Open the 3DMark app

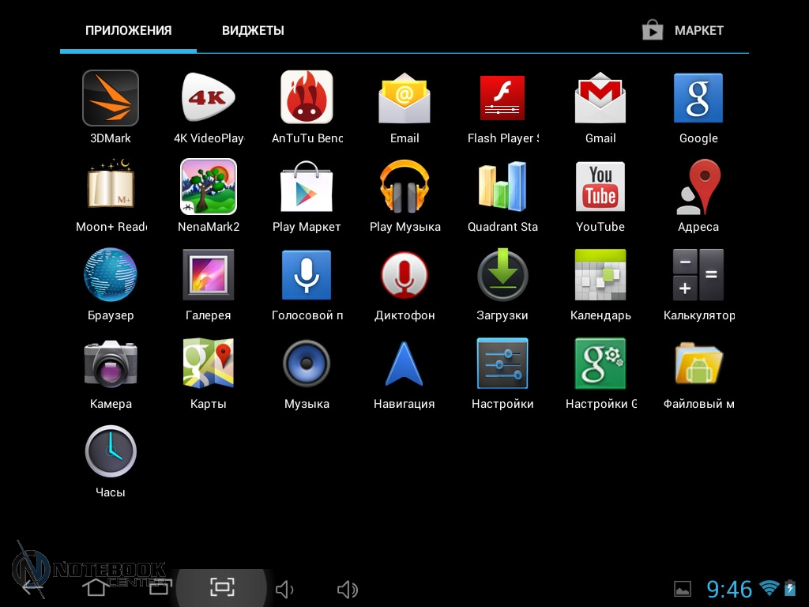click(111, 99)
